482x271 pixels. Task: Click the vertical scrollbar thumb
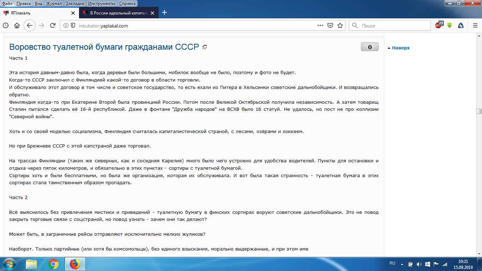click(x=479, y=111)
